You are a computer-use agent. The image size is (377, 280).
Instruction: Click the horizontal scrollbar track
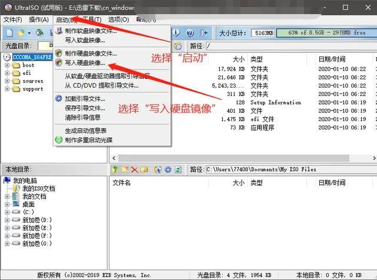pyautogui.click(x=233, y=158)
